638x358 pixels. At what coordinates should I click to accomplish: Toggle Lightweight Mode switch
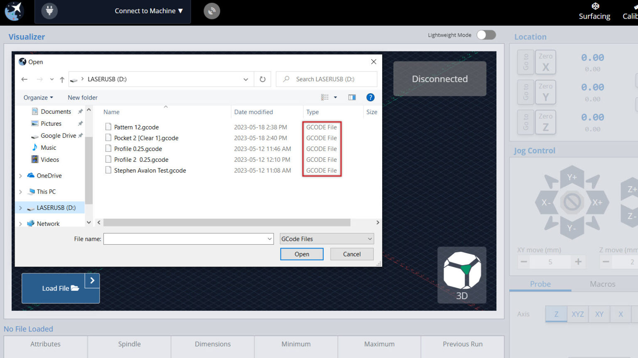486,35
